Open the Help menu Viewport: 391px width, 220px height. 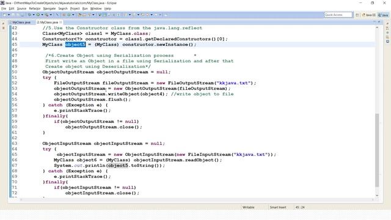point(108,9)
